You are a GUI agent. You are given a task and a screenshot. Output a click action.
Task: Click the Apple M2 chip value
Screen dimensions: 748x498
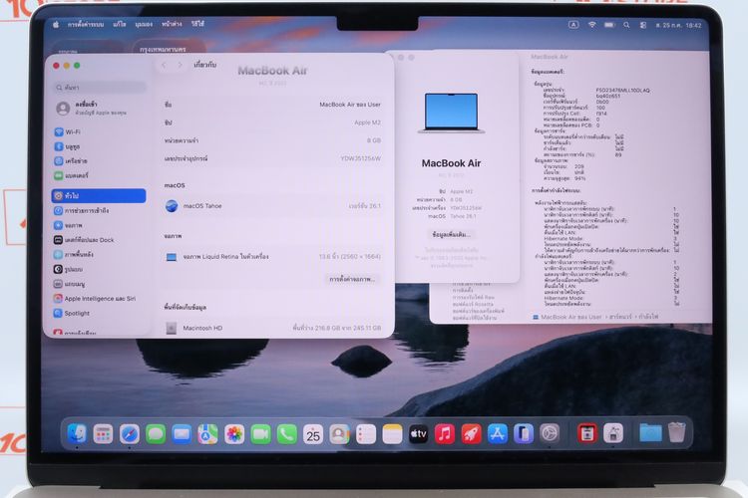point(367,123)
